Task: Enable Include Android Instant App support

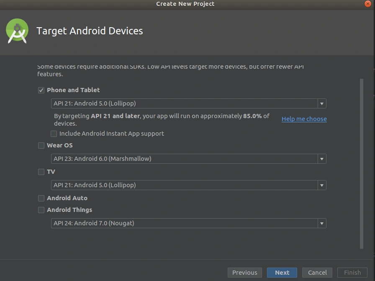Action: click(54, 134)
